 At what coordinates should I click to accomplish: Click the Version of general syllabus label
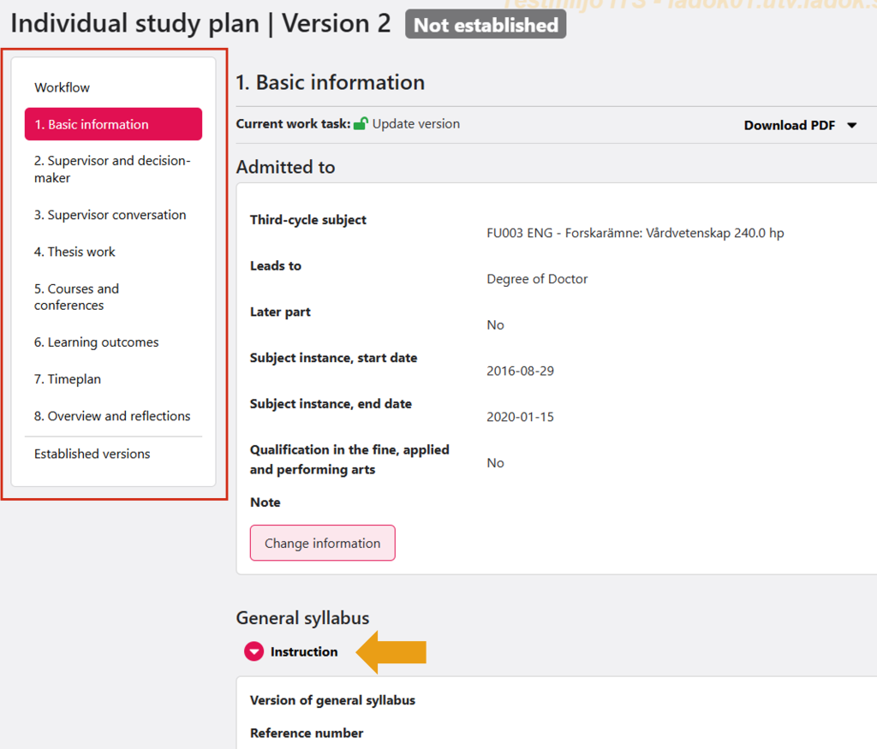pyautogui.click(x=333, y=700)
